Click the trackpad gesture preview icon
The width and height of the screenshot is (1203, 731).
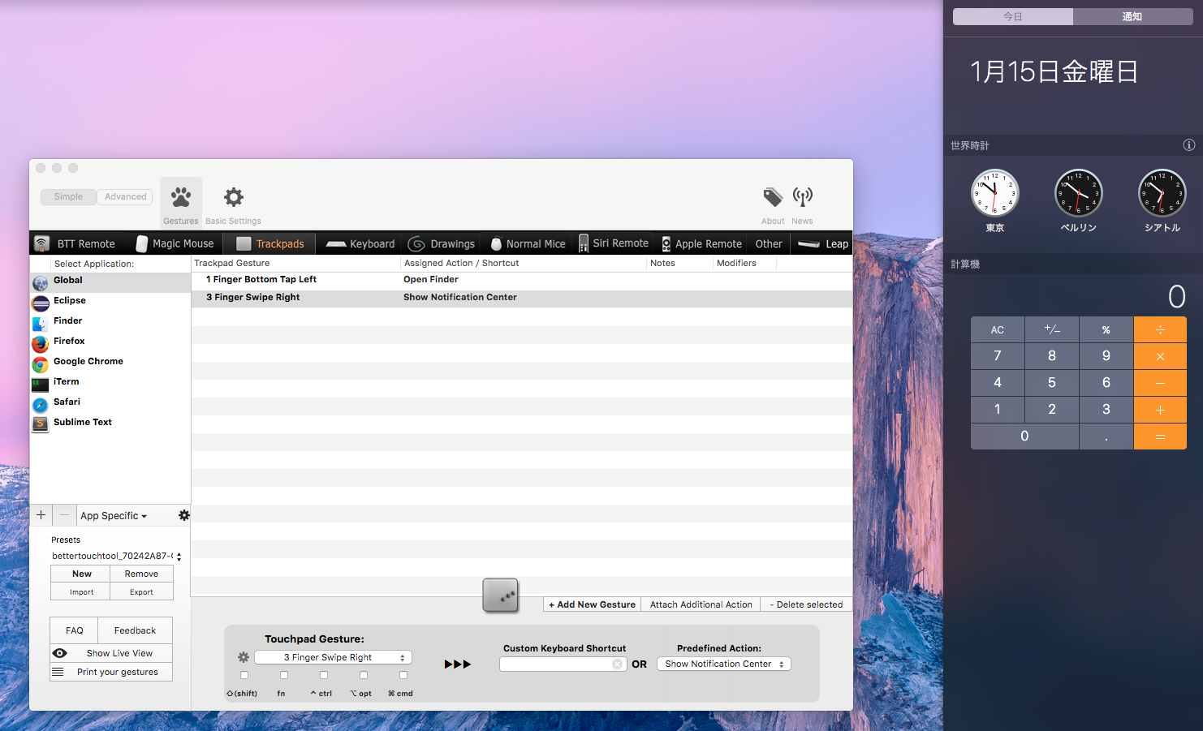(501, 596)
